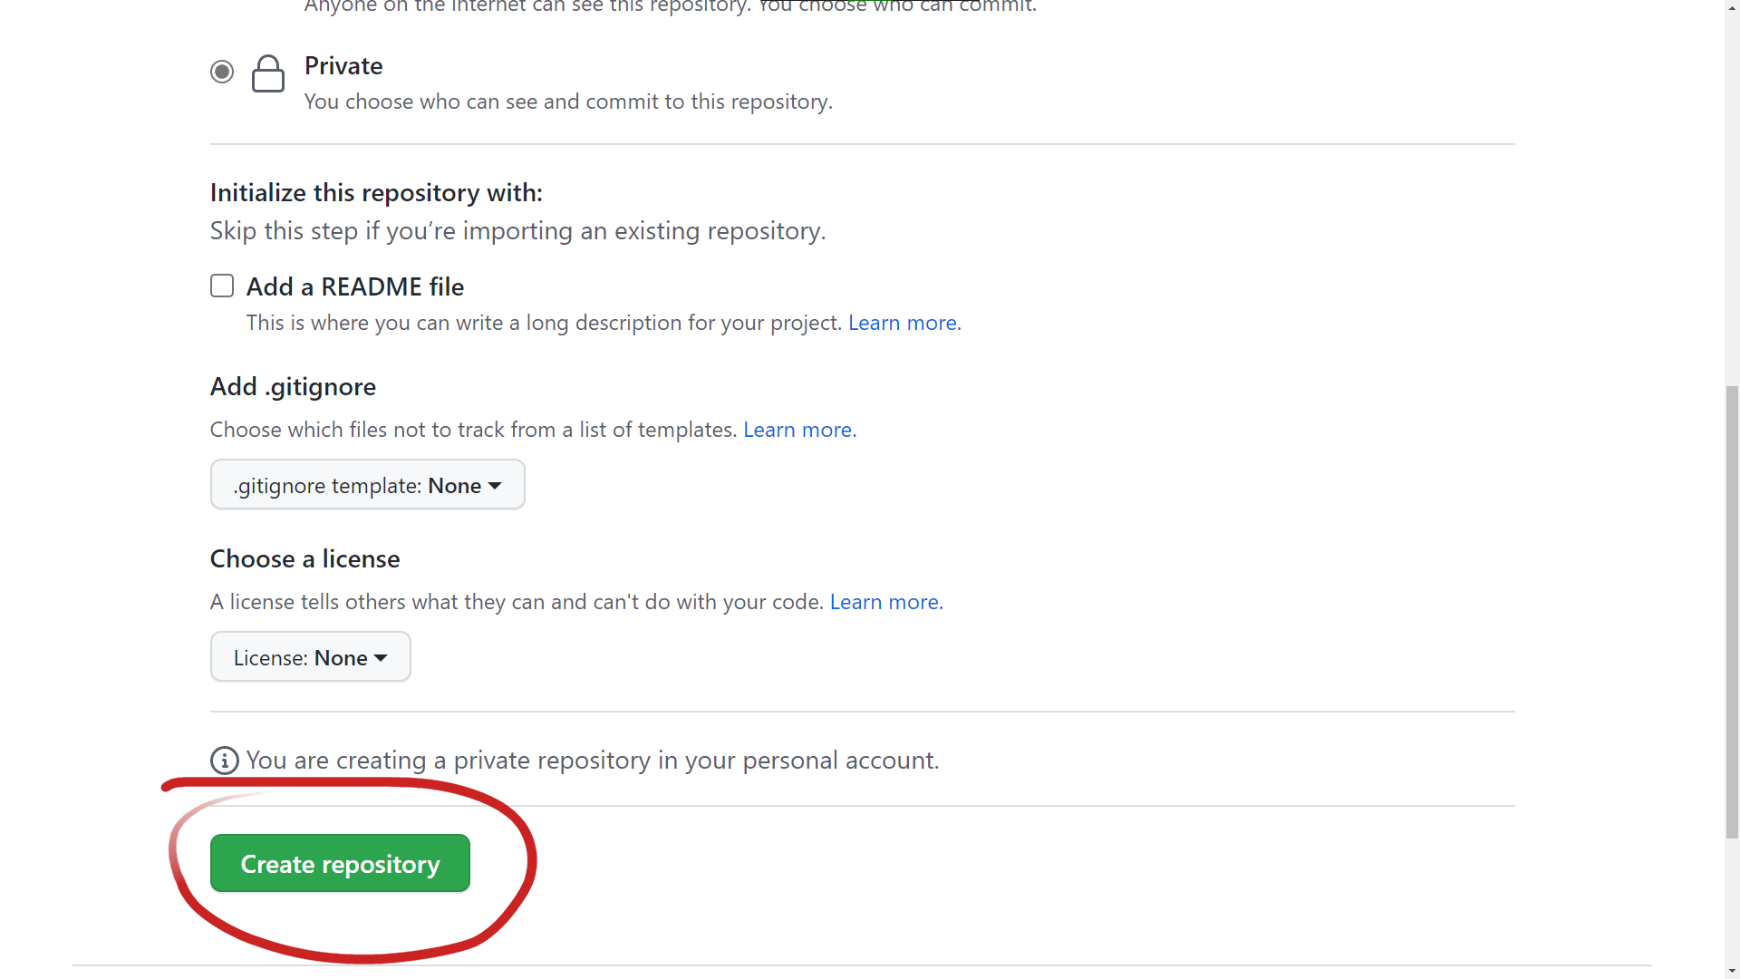The width and height of the screenshot is (1740, 979).
Task: Open Learn more link for README description
Action: [904, 323]
